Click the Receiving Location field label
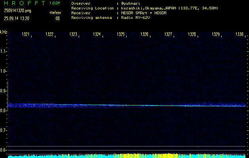 coord(93,8)
